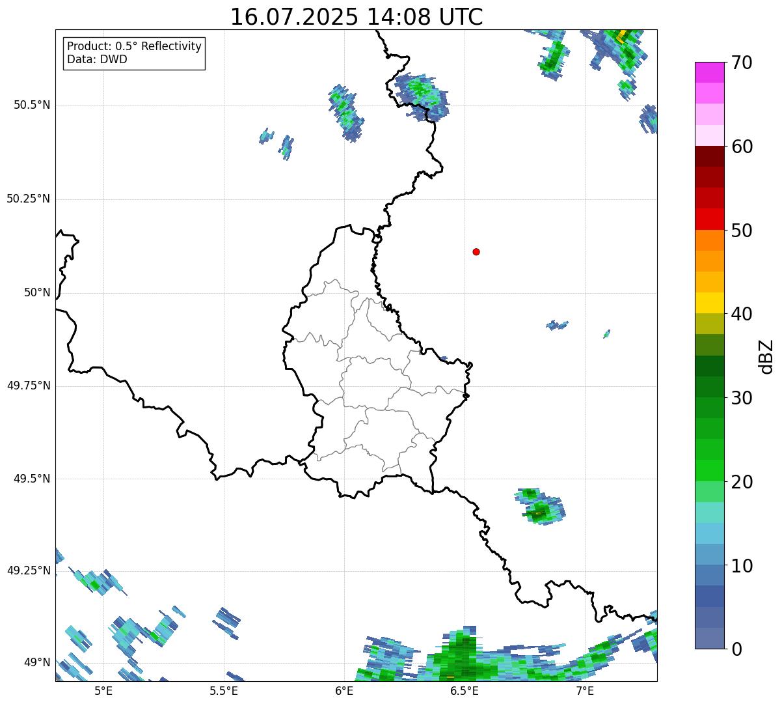Click the 50°N latitude label
This screenshot has width=782, height=704.
tap(37, 292)
